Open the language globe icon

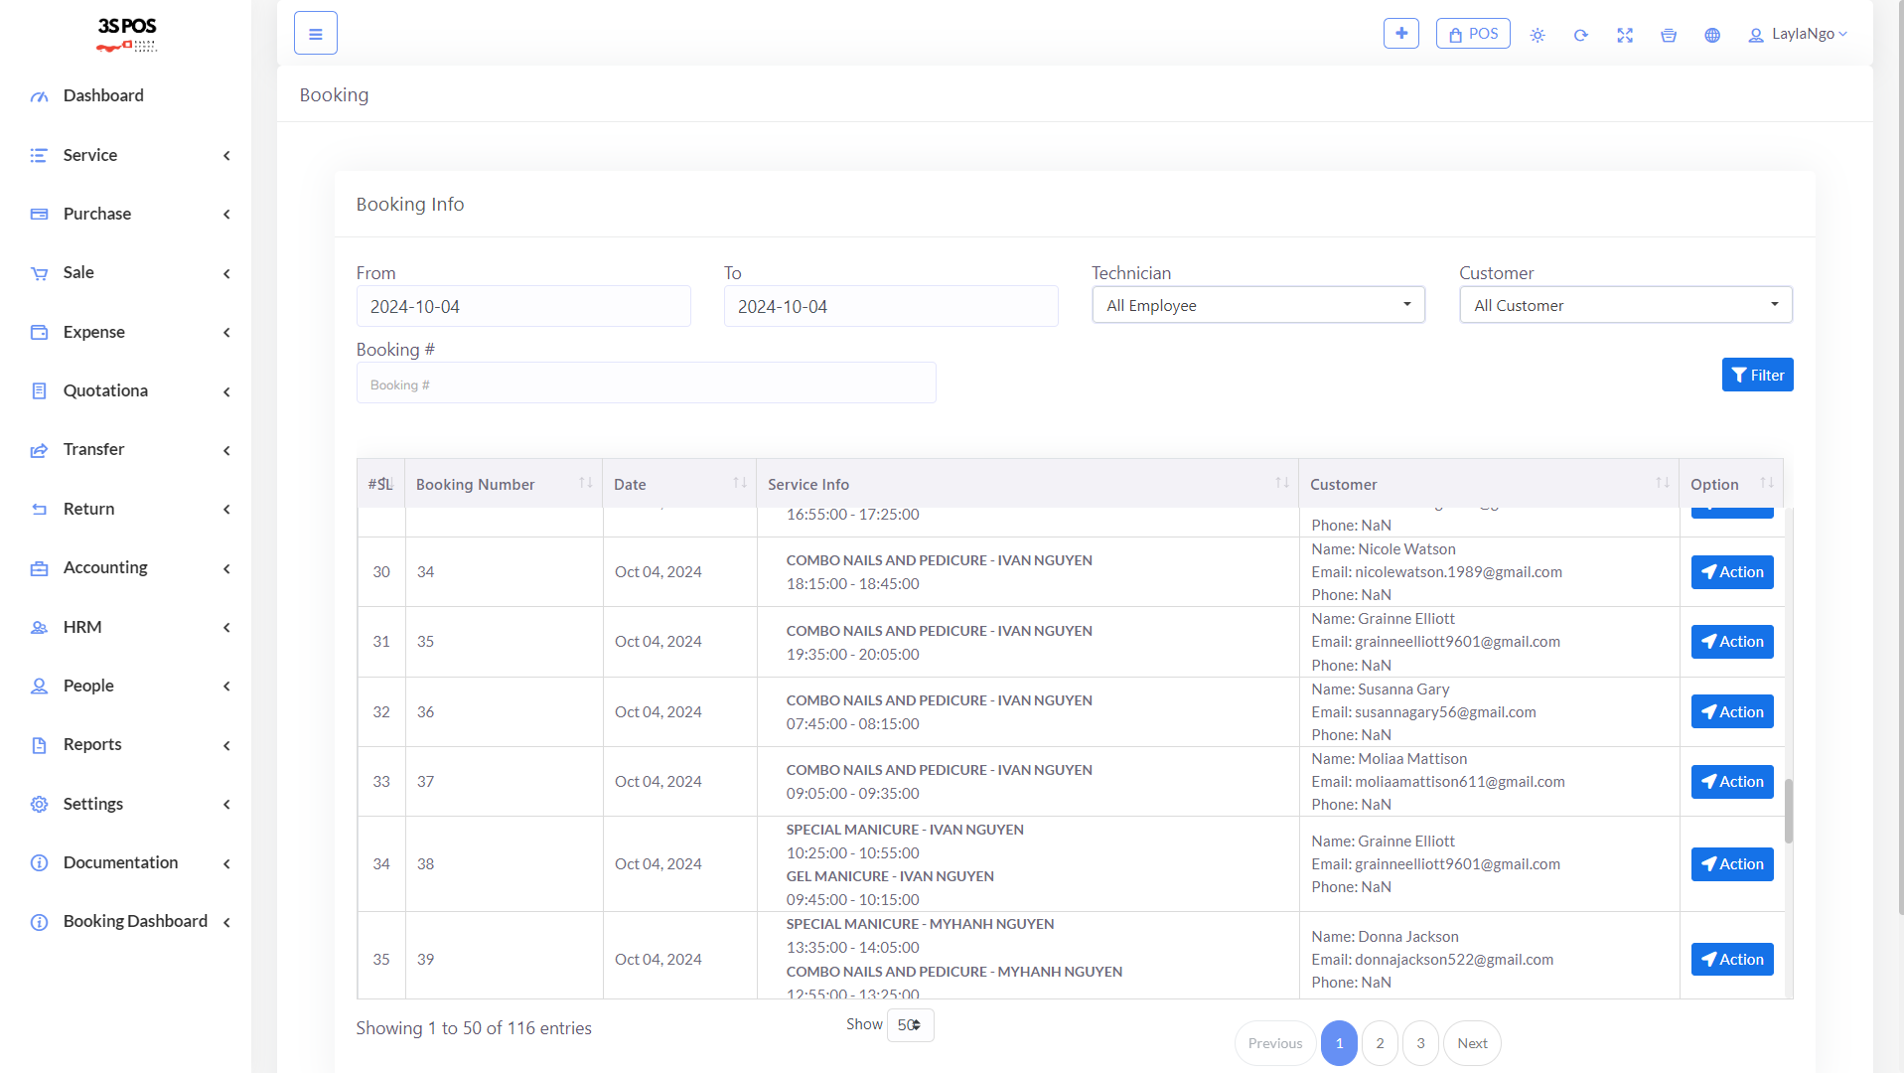[x=1712, y=35]
